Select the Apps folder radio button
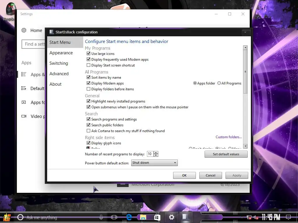 195,83
